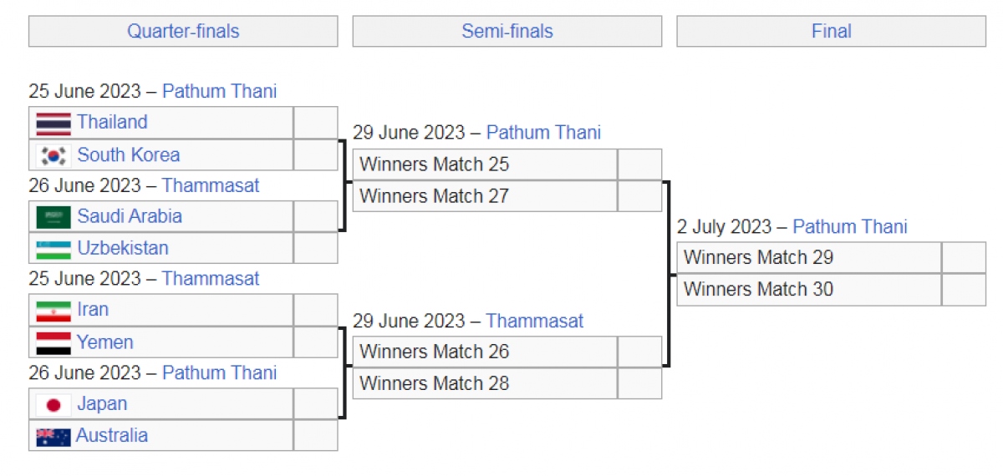The width and height of the screenshot is (1003, 476).
Task: Select the Semi-finals header
Action: tap(507, 32)
